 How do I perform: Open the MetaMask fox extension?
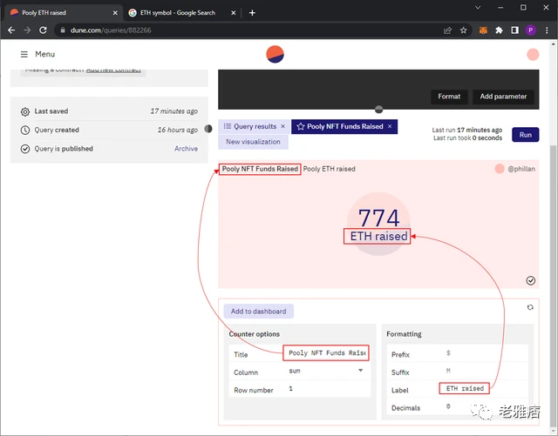[x=483, y=30]
